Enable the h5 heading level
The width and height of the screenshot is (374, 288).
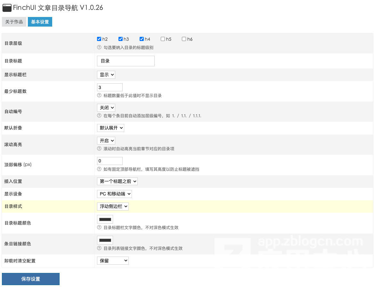[163, 39]
